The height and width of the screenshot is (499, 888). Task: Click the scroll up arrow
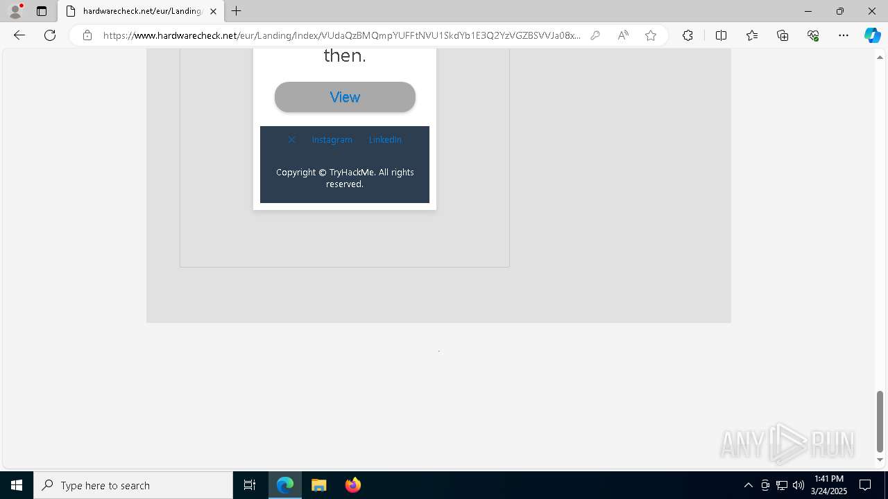[880, 57]
